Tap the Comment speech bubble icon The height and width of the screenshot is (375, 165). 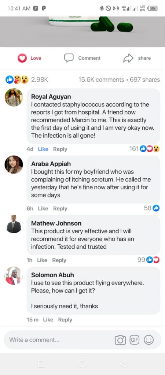coord(69,58)
